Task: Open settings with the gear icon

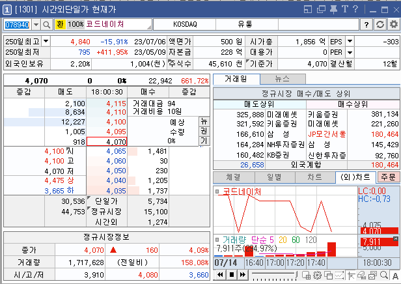Action: [x=394, y=25]
